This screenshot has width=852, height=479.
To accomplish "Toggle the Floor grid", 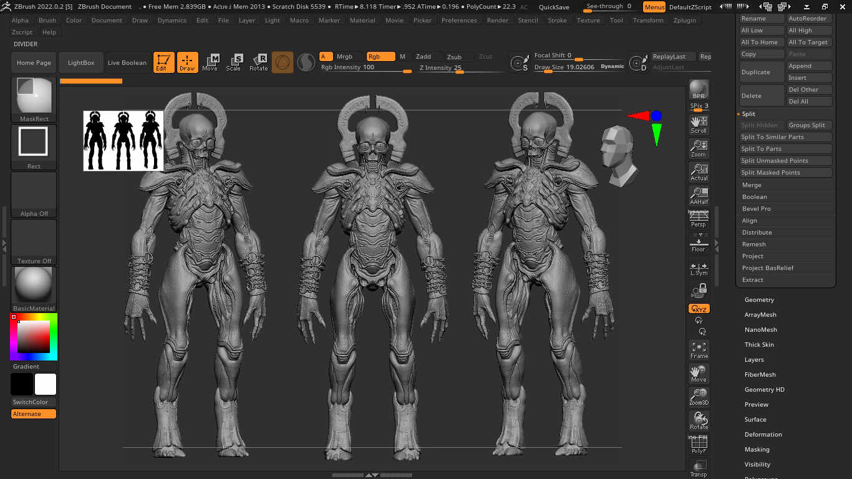I will coord(699,244).
